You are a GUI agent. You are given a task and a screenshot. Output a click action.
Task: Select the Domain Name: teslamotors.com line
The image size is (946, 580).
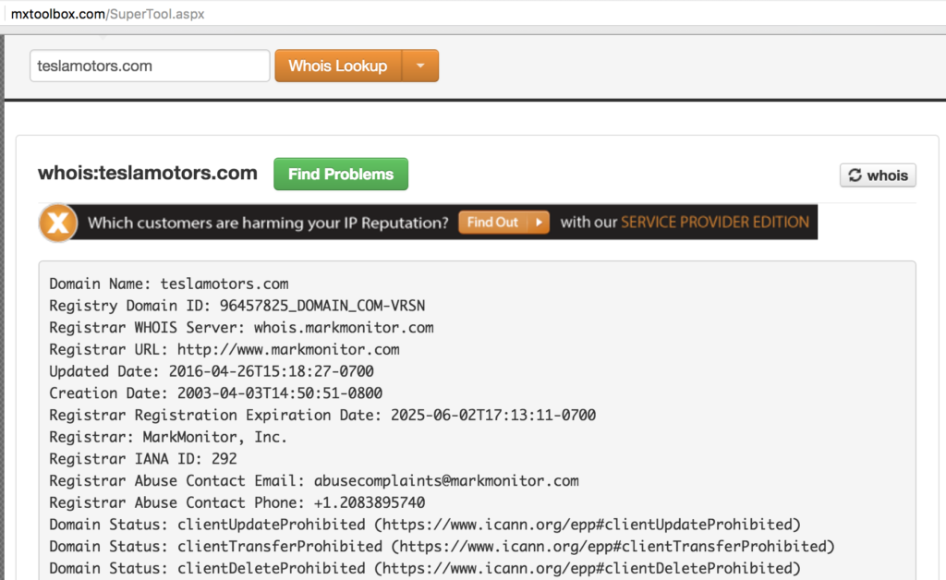pyautogui.click(x=169, y=284)
